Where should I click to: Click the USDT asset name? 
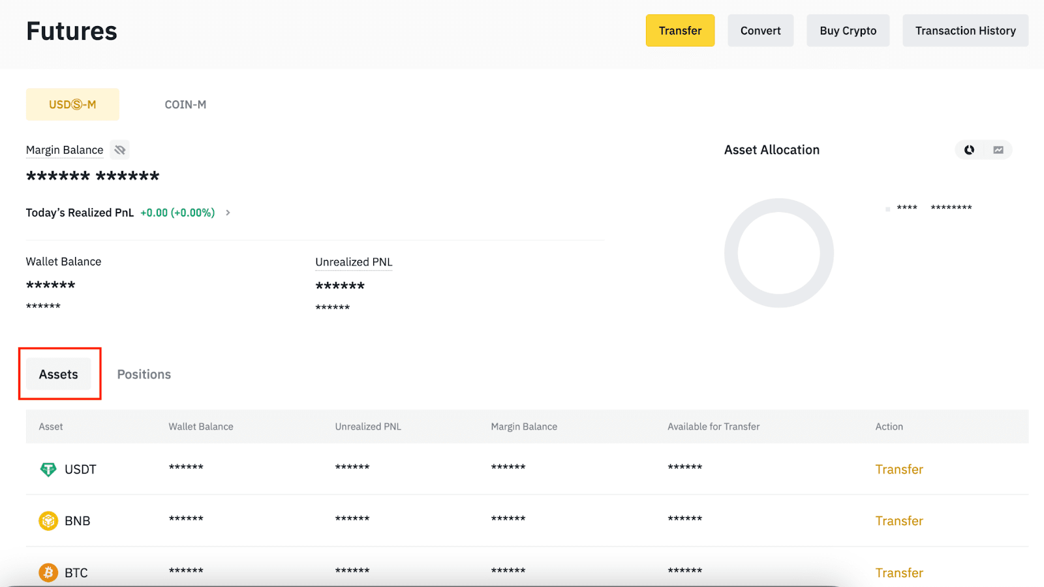[x=80, y=470]
